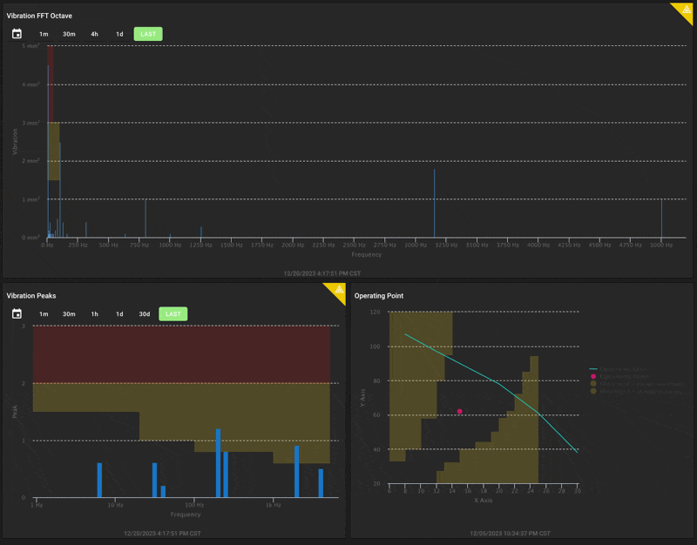697x545 pixels.
Task: Click the 10 Hz label in Vibration Peaks
Action: (116, 505)
